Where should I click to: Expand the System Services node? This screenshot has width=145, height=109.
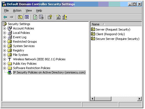(4, 46)
